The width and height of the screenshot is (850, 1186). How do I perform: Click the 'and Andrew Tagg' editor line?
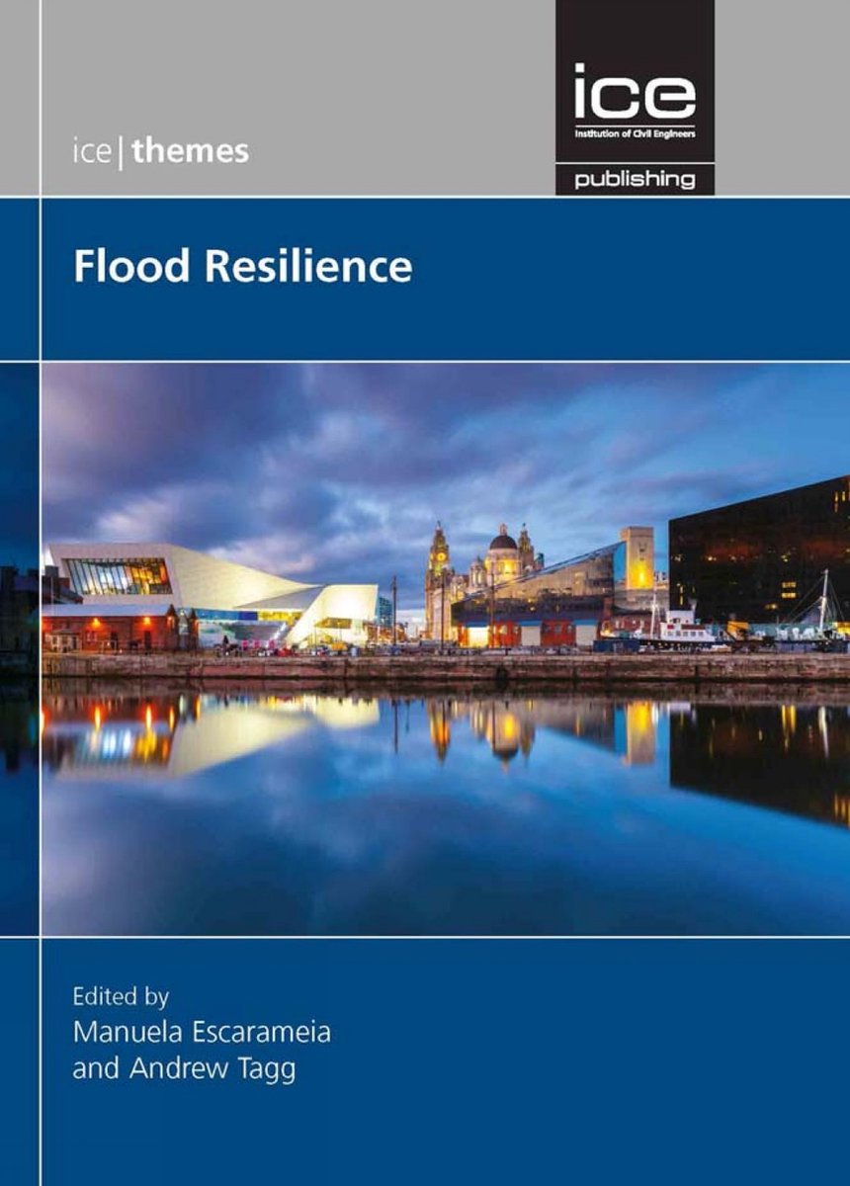point(184,1067)
